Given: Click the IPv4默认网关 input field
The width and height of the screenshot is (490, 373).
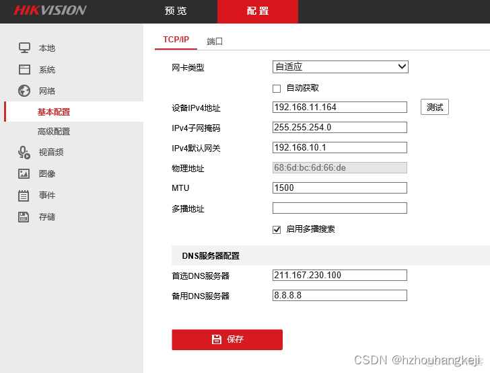Looking at the screenshot, I should [340, 147].
